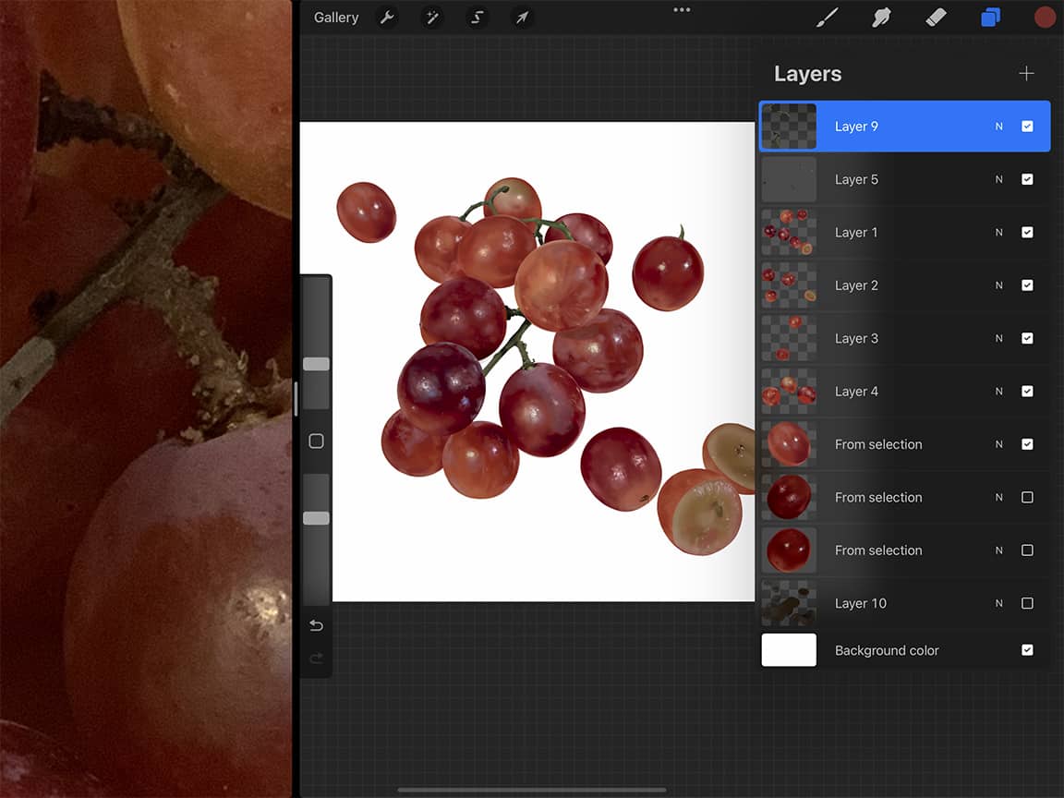The width and height of the screenshot is (1064, 798).
Task: Open blend mode options for Layer 3
Action: (x=998, y=338)
